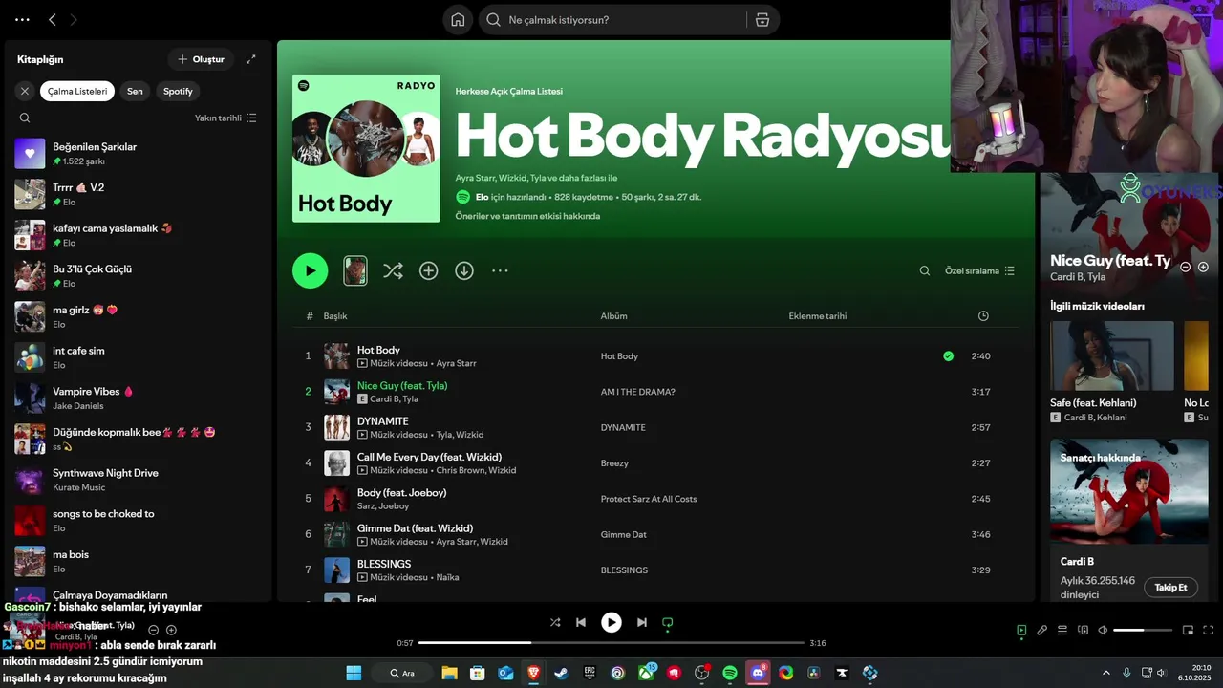The image size is (1223, 688).
Task: Click the green saved checkmark on Hot Body
Action: [948, 356]
